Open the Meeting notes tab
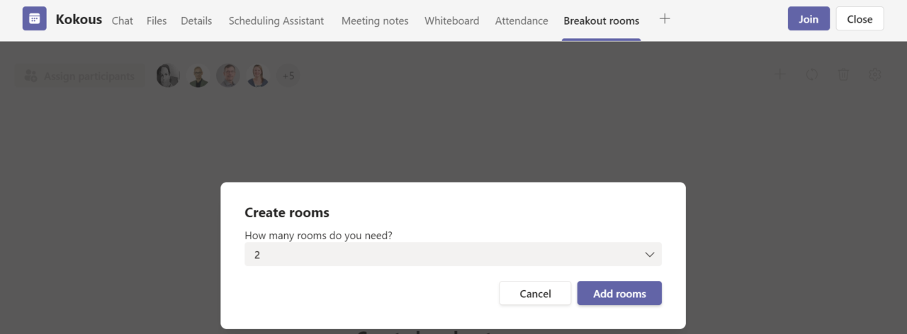Image resolution: width=907 pixels, height=334 pixels. pos(375,21)
